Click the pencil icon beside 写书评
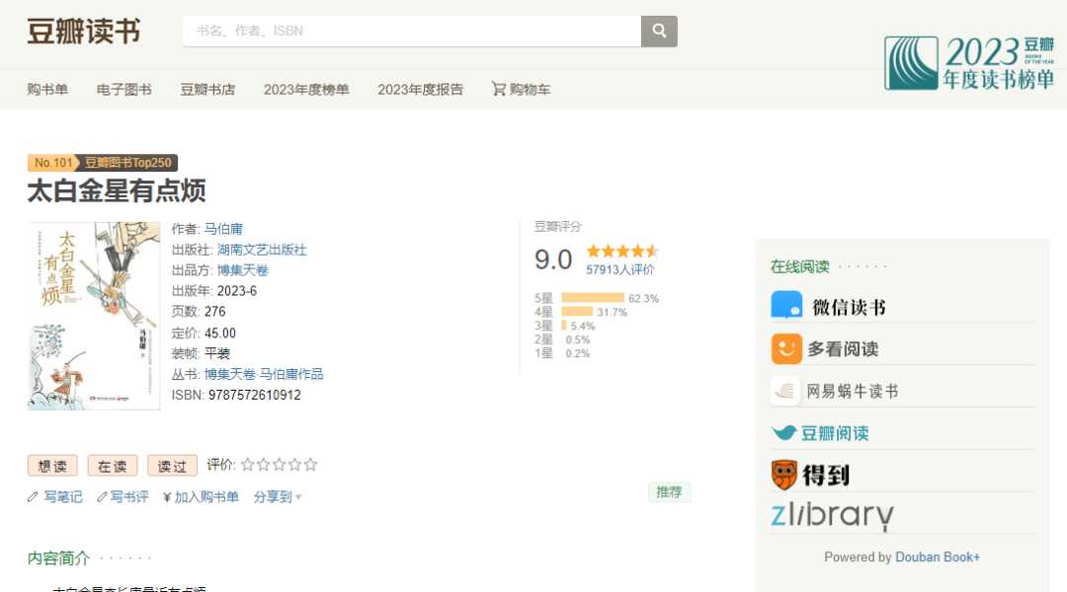Screen dimensions: 1067x592 [x=102, y=497]
